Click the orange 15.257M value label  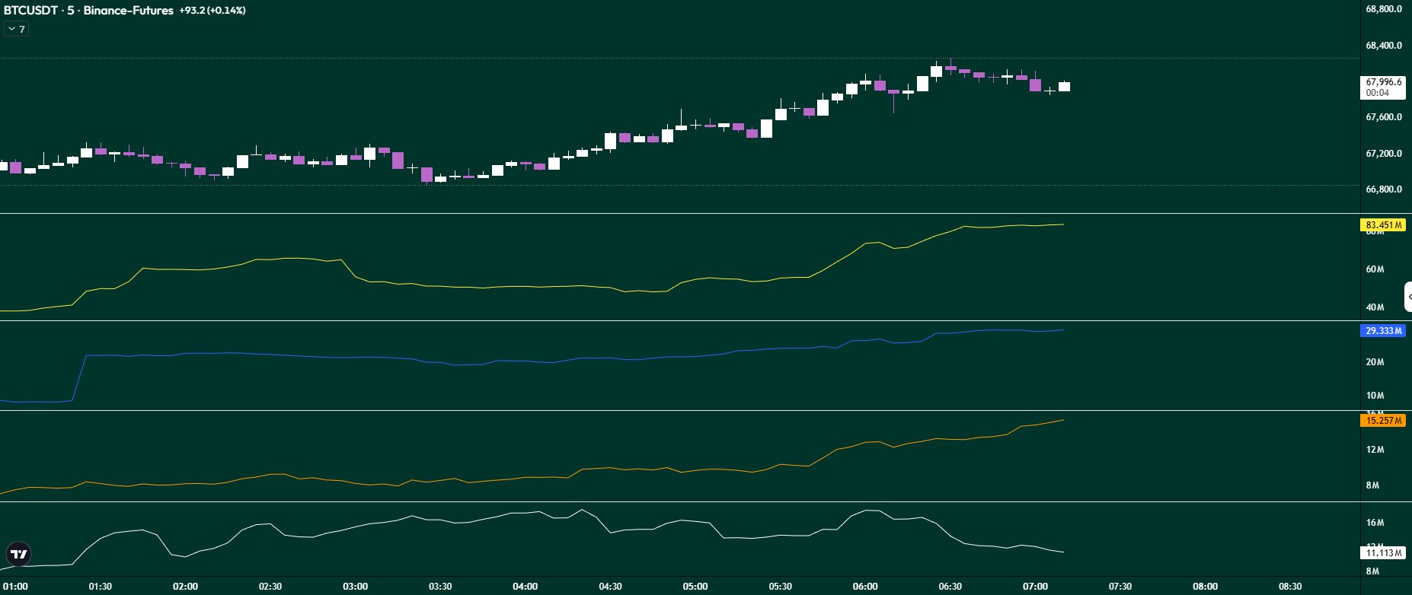1383,421
